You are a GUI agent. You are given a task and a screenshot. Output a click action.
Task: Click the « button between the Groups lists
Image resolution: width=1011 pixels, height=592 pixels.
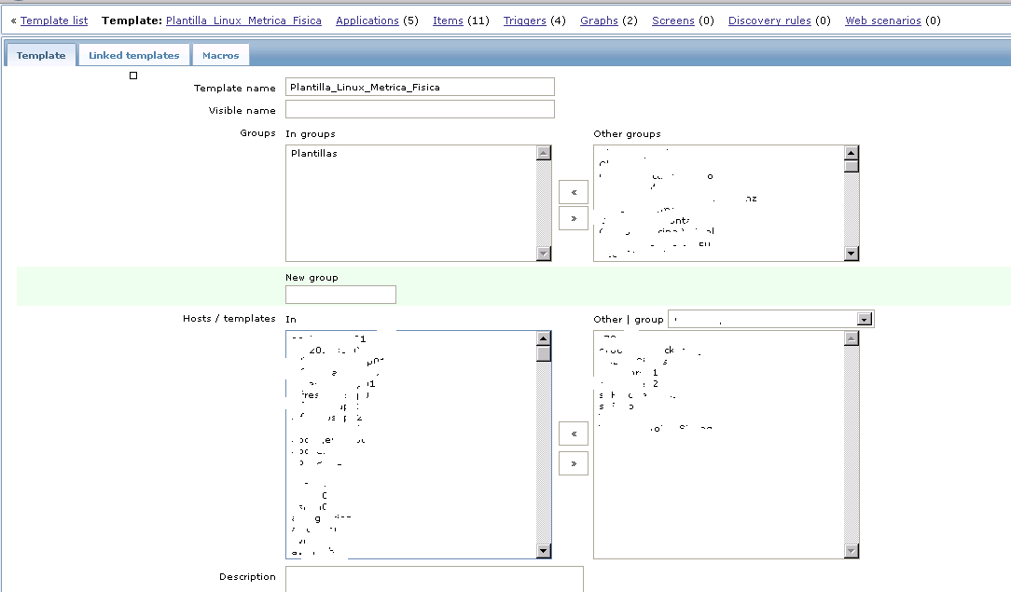(x=573, y=192)
